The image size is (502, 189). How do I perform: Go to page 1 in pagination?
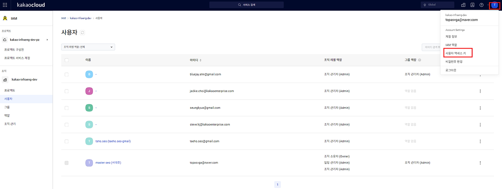click(277, 184)
